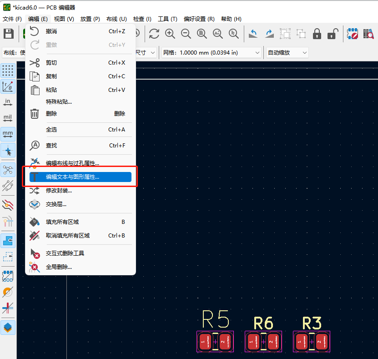The width and height of the screenshot is (378, 359).
Task: Open 查找 from the Edit menu
Action: (81, 146)
